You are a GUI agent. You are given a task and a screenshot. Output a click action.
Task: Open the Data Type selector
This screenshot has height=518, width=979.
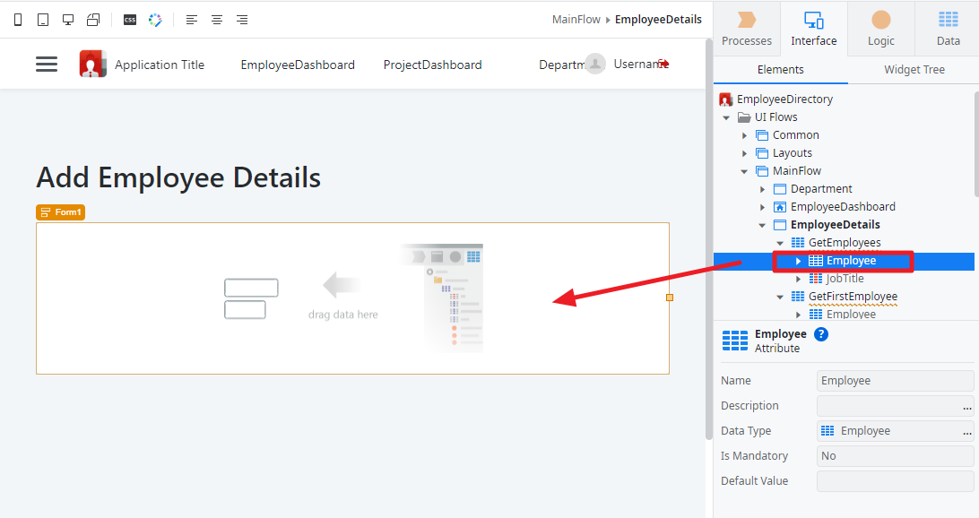[896, 431]
